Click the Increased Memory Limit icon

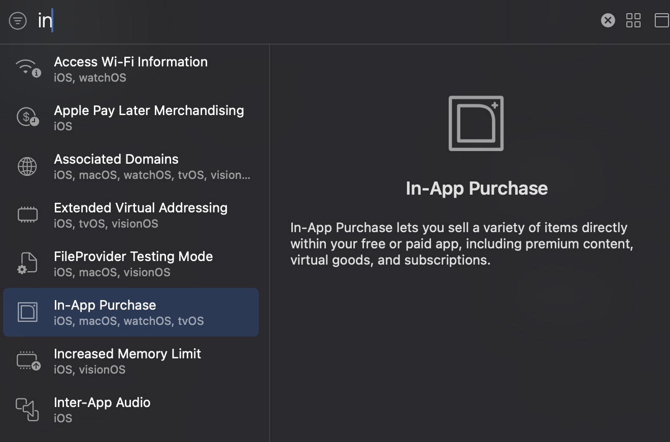tap(28, 361)
